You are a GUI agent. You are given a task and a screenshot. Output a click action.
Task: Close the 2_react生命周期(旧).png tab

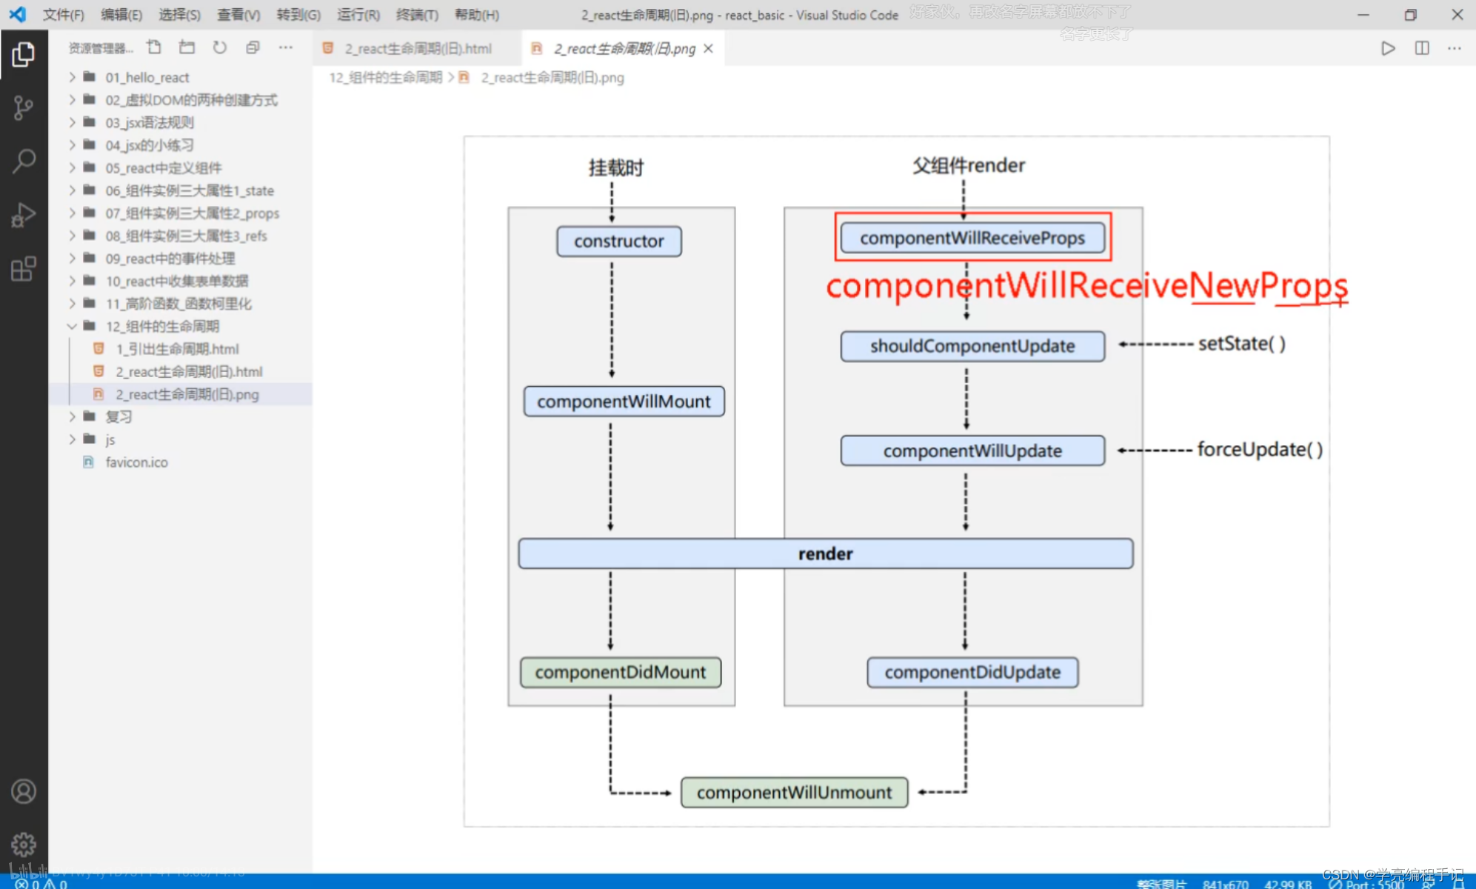(x=709, y=48)
